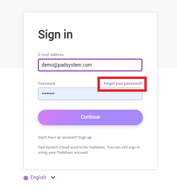The image size is (177, 191).
Task: Click the empty area right of the password dots
Action: coord(98,94)
